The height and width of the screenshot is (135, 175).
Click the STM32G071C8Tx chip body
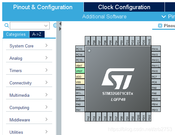(118, 79)
